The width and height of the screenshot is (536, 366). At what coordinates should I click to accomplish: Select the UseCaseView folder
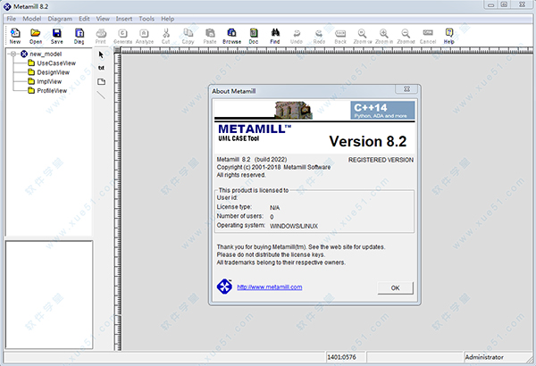pyautogui.click(x=56, y=63)
